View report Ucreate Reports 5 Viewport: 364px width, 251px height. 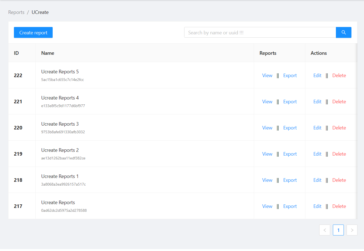[x=267, y=75]
